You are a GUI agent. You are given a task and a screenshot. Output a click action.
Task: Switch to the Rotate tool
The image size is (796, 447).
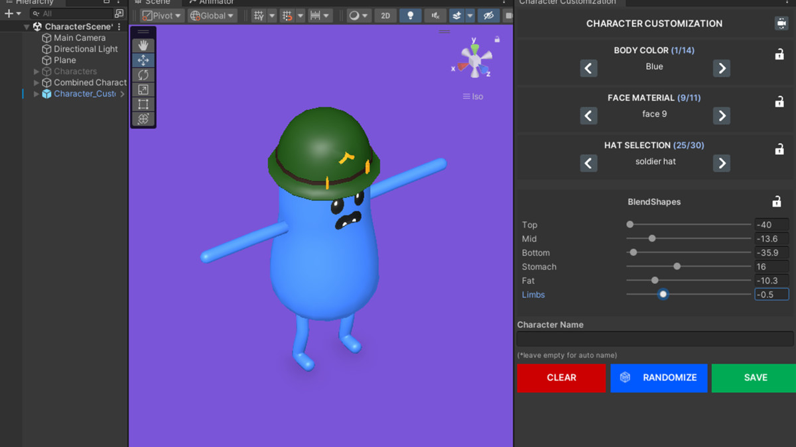tap(143, 75)
